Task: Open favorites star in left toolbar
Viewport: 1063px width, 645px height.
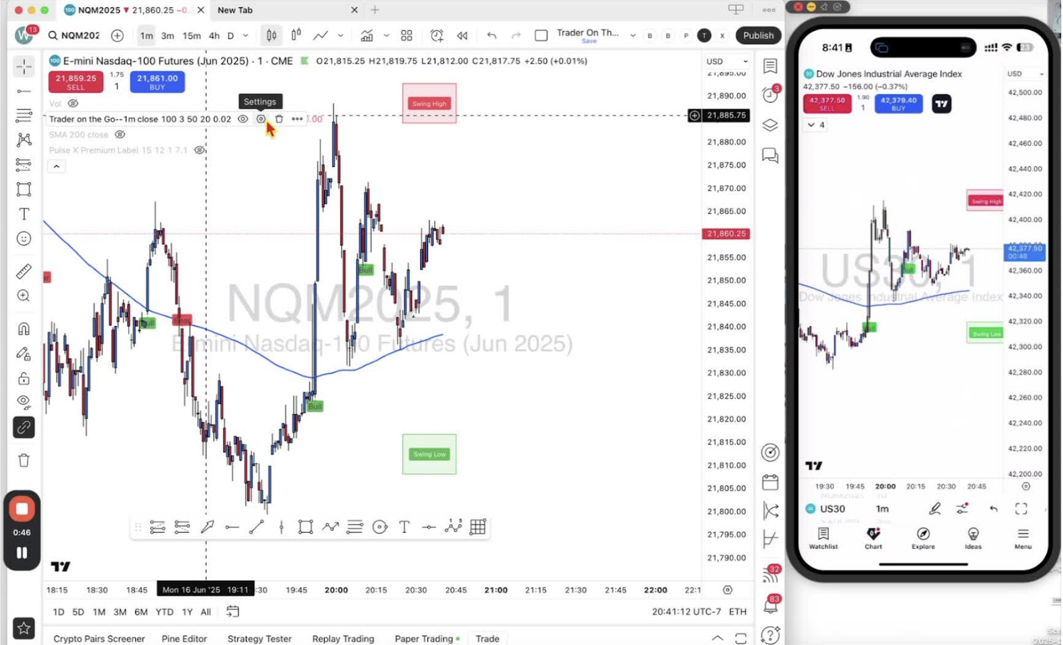Action: pyautogui.click(x=24, y=628)
